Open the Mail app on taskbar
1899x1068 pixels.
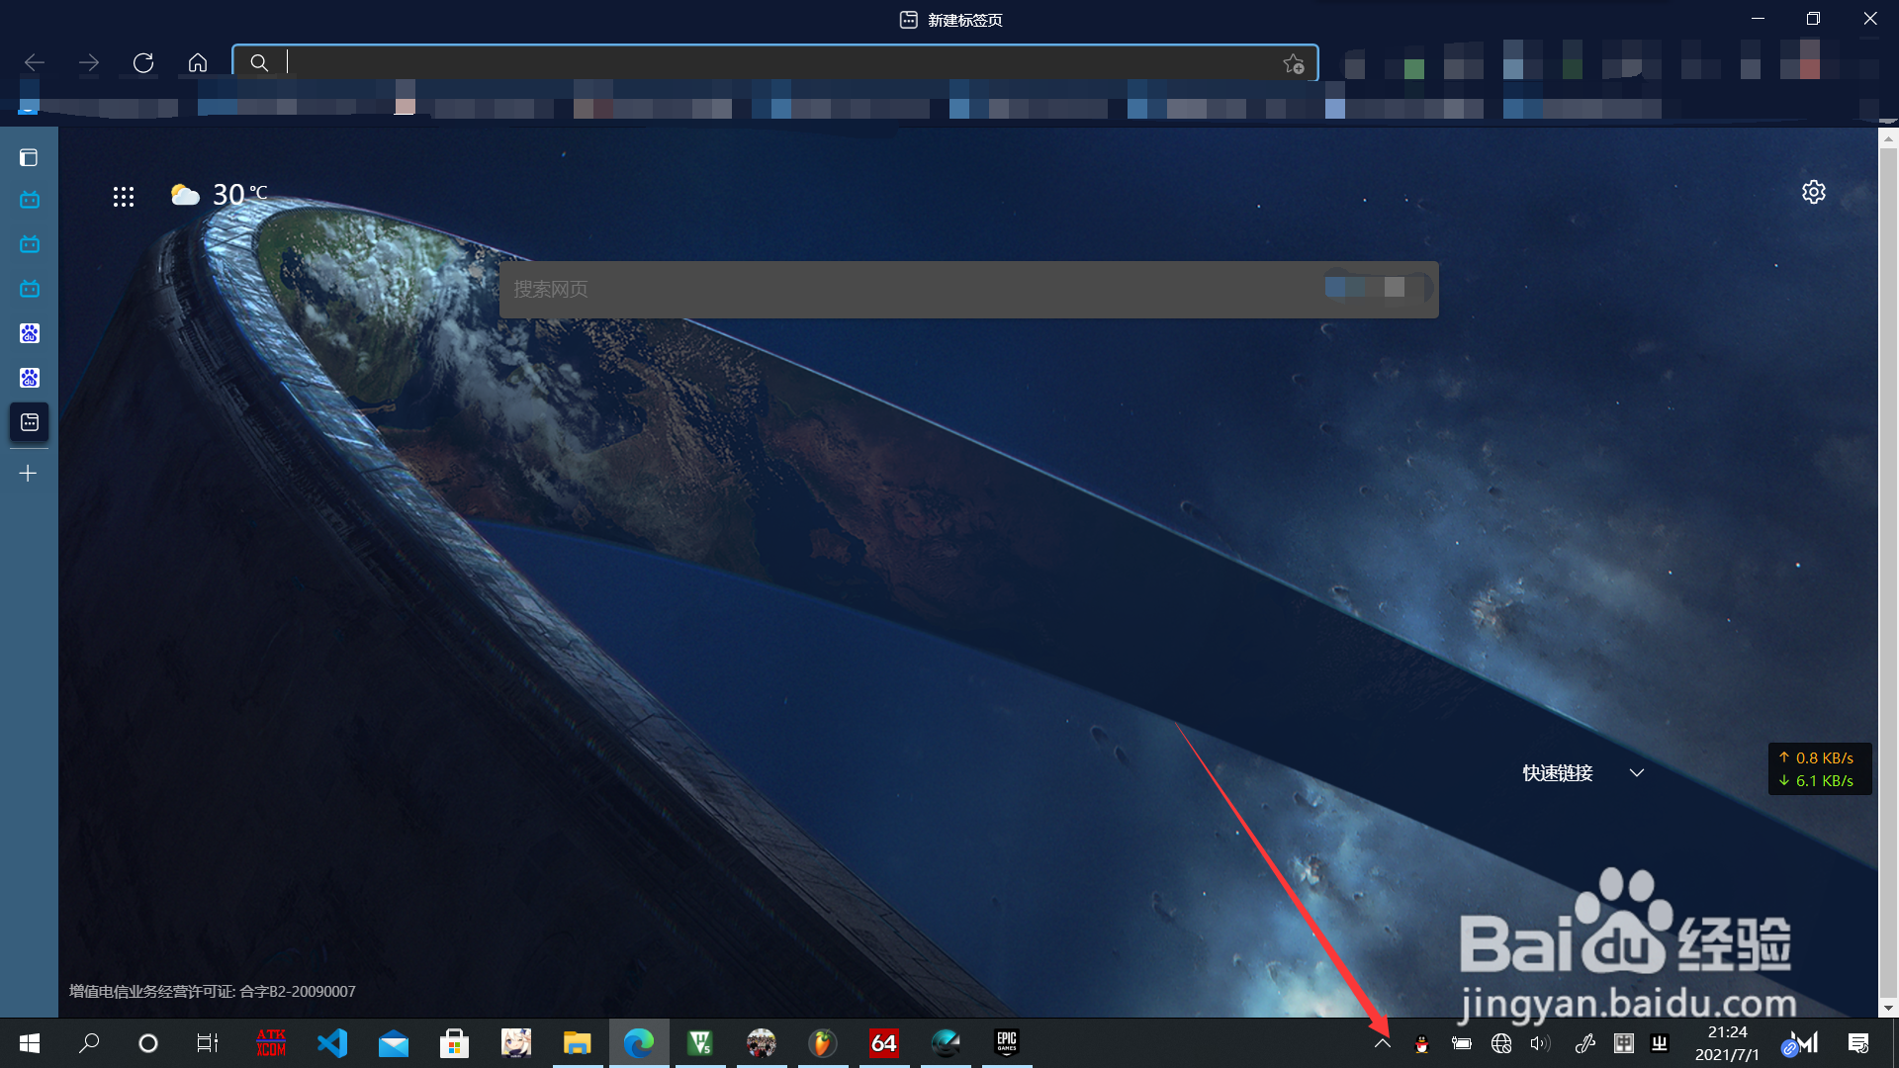coord(394,1043)
